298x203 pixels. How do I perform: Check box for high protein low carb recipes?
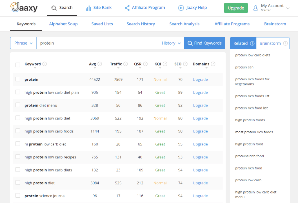[x=18, y=156]
